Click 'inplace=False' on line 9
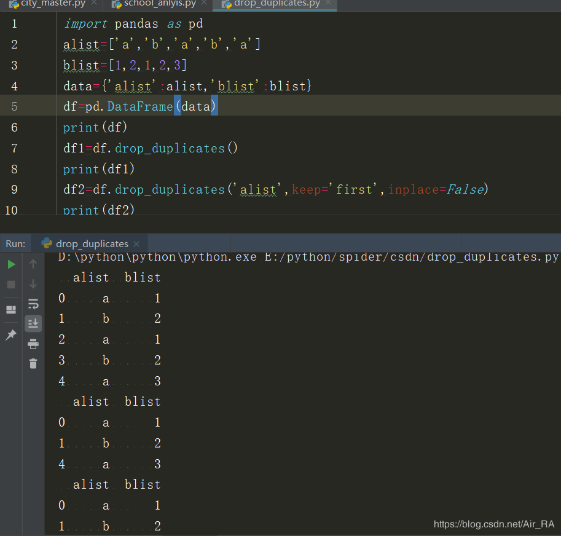 point(436,190)
